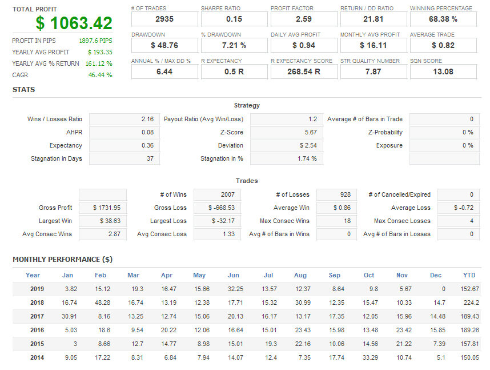Click the Average Loss field $ -0.72
This screenshot has width=490, height=370.
coord(459,208)
